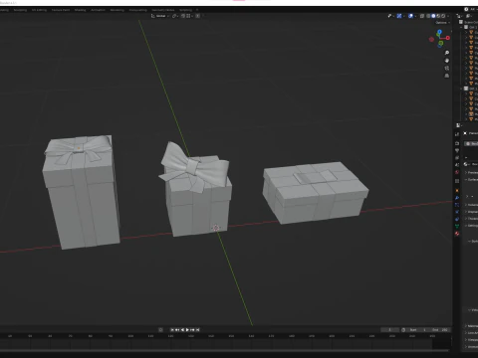
Task: Click the pivot point link icon in header
Action: (x=174, y=16)
